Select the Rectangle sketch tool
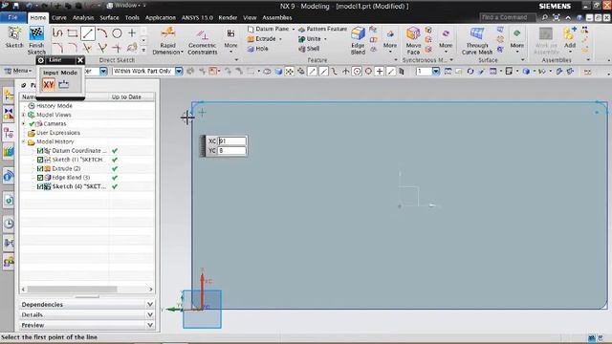612x344 pixels. click(x=73, y=33)
